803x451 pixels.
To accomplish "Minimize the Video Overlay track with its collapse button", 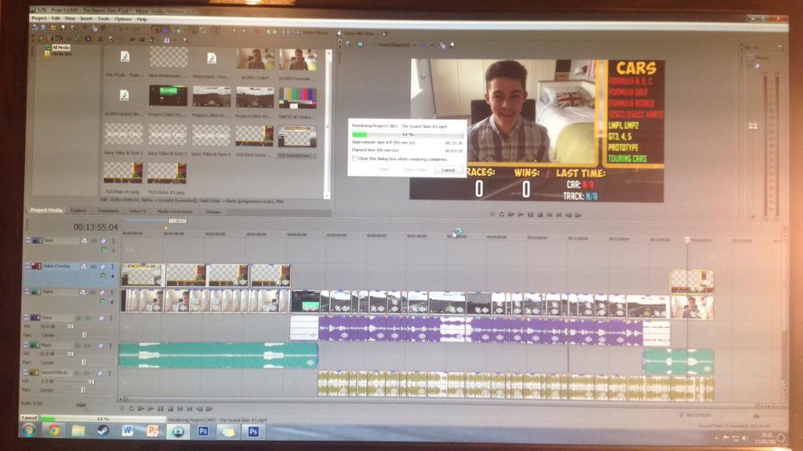I will [x=27, y=266].
